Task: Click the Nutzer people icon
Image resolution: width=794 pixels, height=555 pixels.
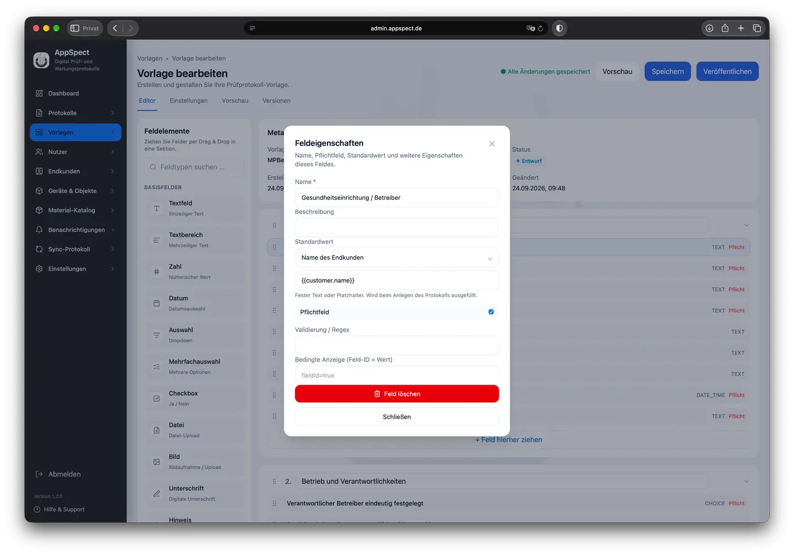Action: [39, 152]
